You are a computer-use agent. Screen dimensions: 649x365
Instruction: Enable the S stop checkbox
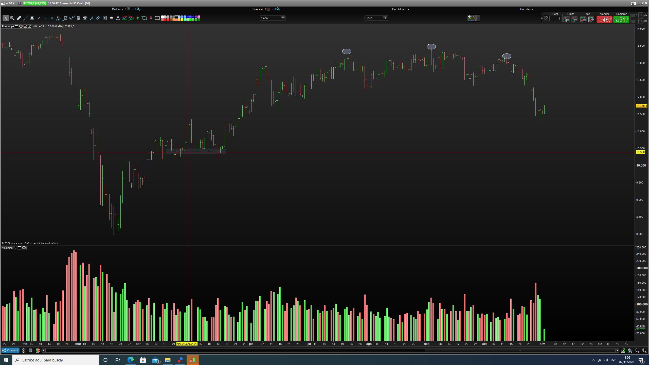[x=633, y=15]
